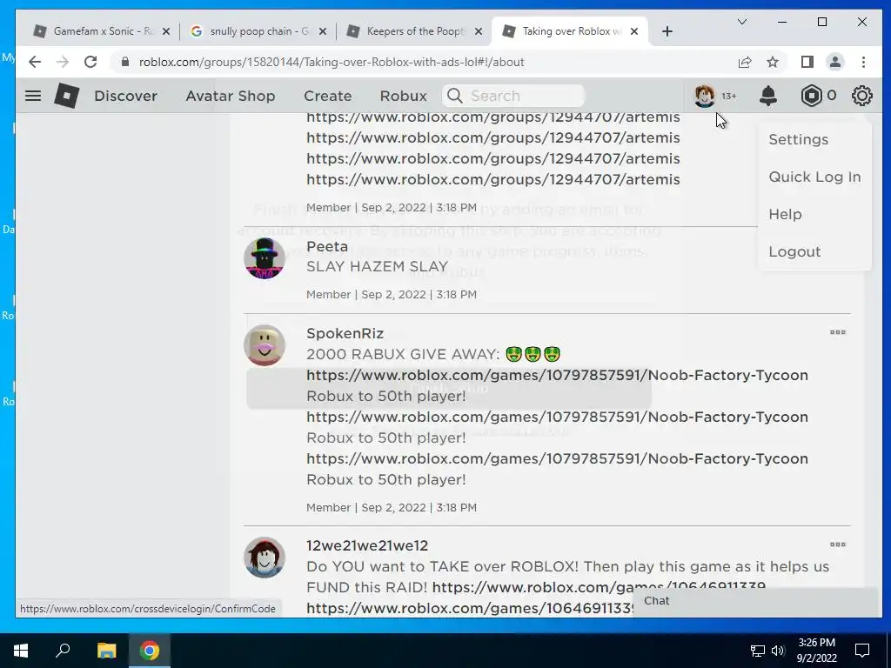Switch to Keepers of the Poop tab
The width and height of the screenshot is (891, 668).
[x=415, y=31]
